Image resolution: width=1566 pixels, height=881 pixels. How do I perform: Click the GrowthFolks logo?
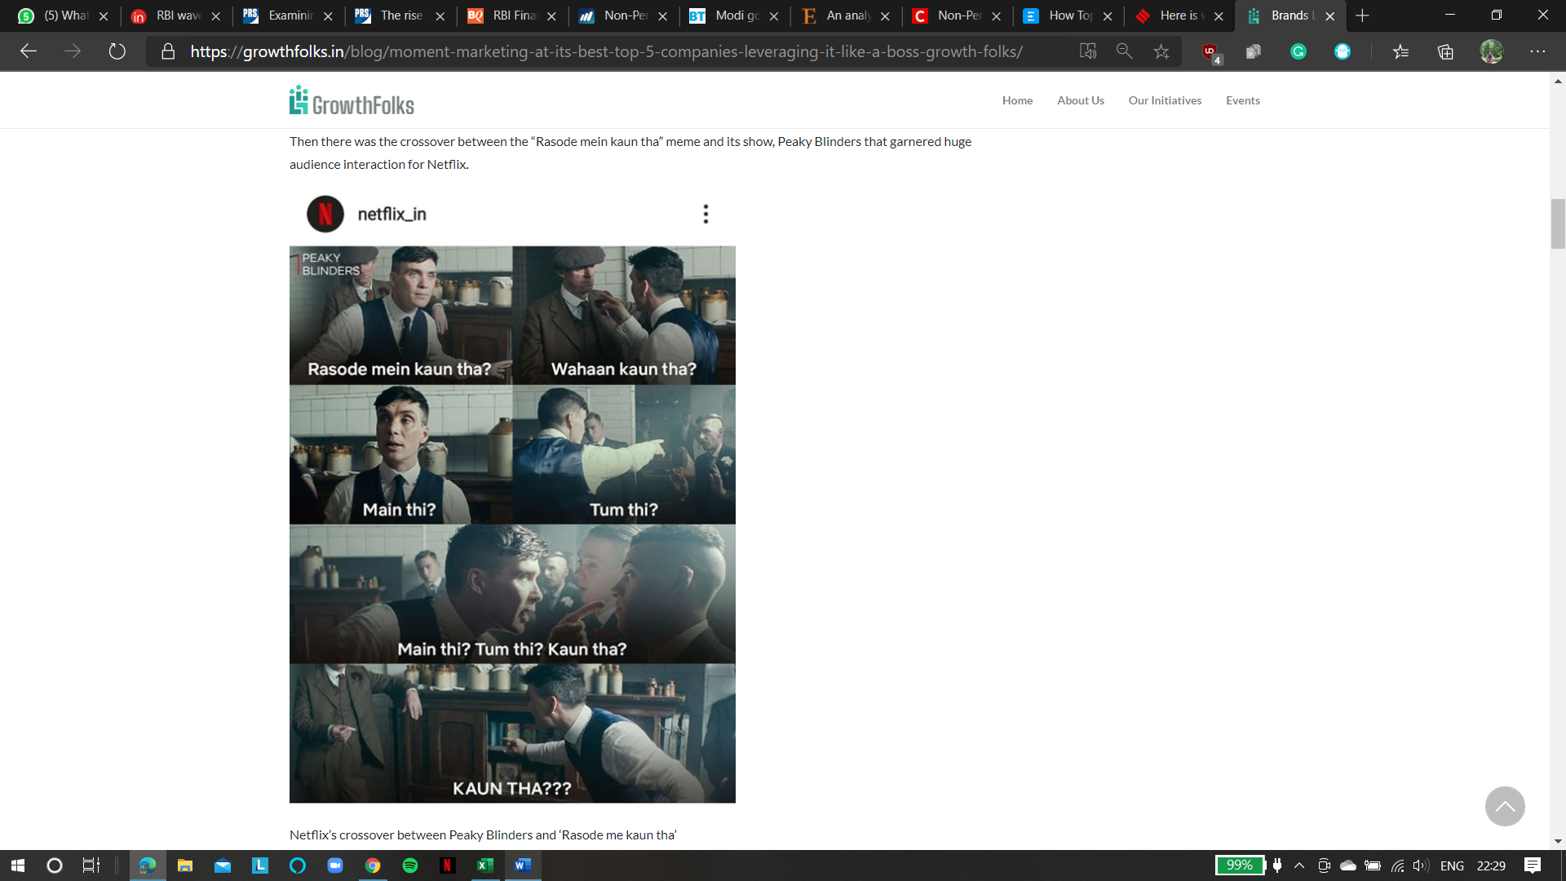coord(352,101)
